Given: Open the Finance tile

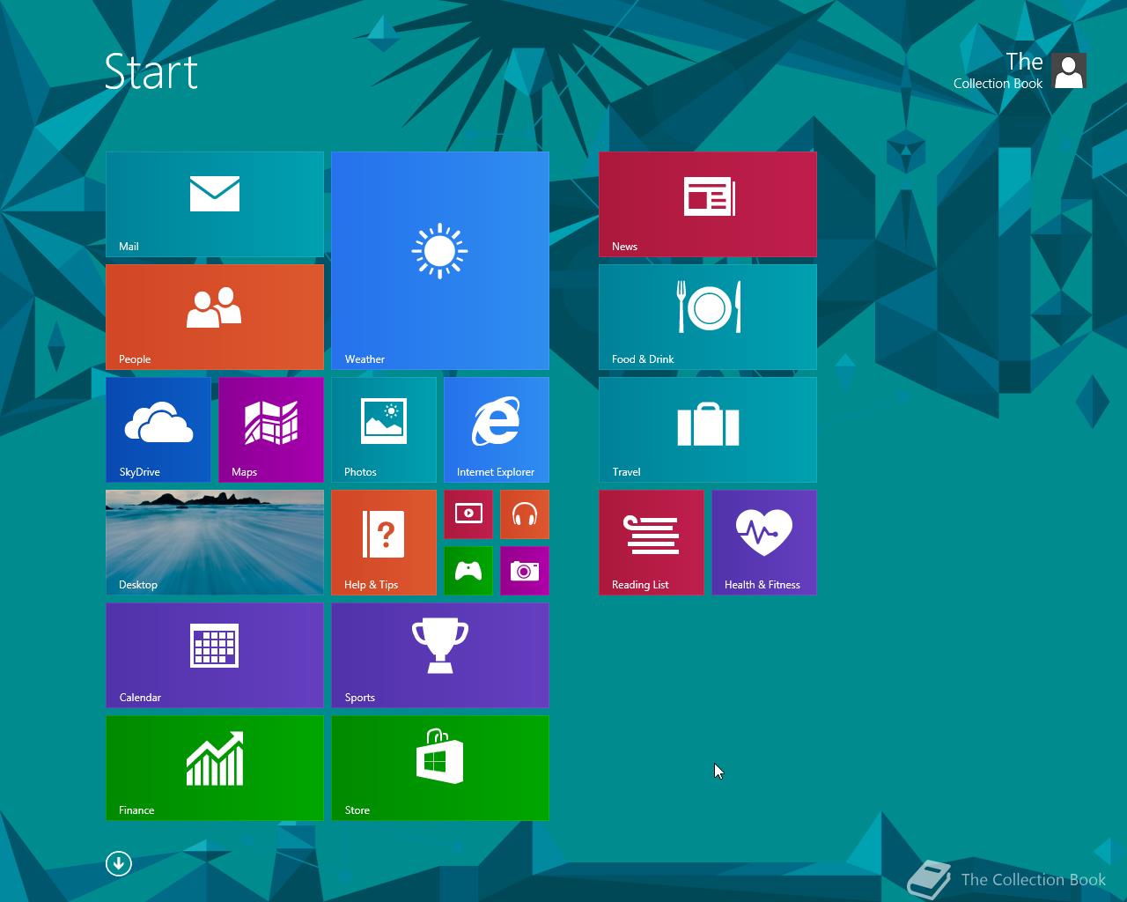Looking at the screenshot, I should coord(215,768).
